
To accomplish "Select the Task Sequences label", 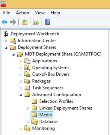I will [48, 88].
